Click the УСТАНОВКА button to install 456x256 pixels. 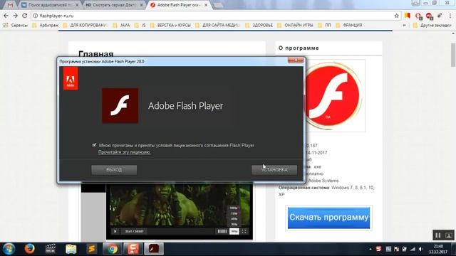point(274,170)
